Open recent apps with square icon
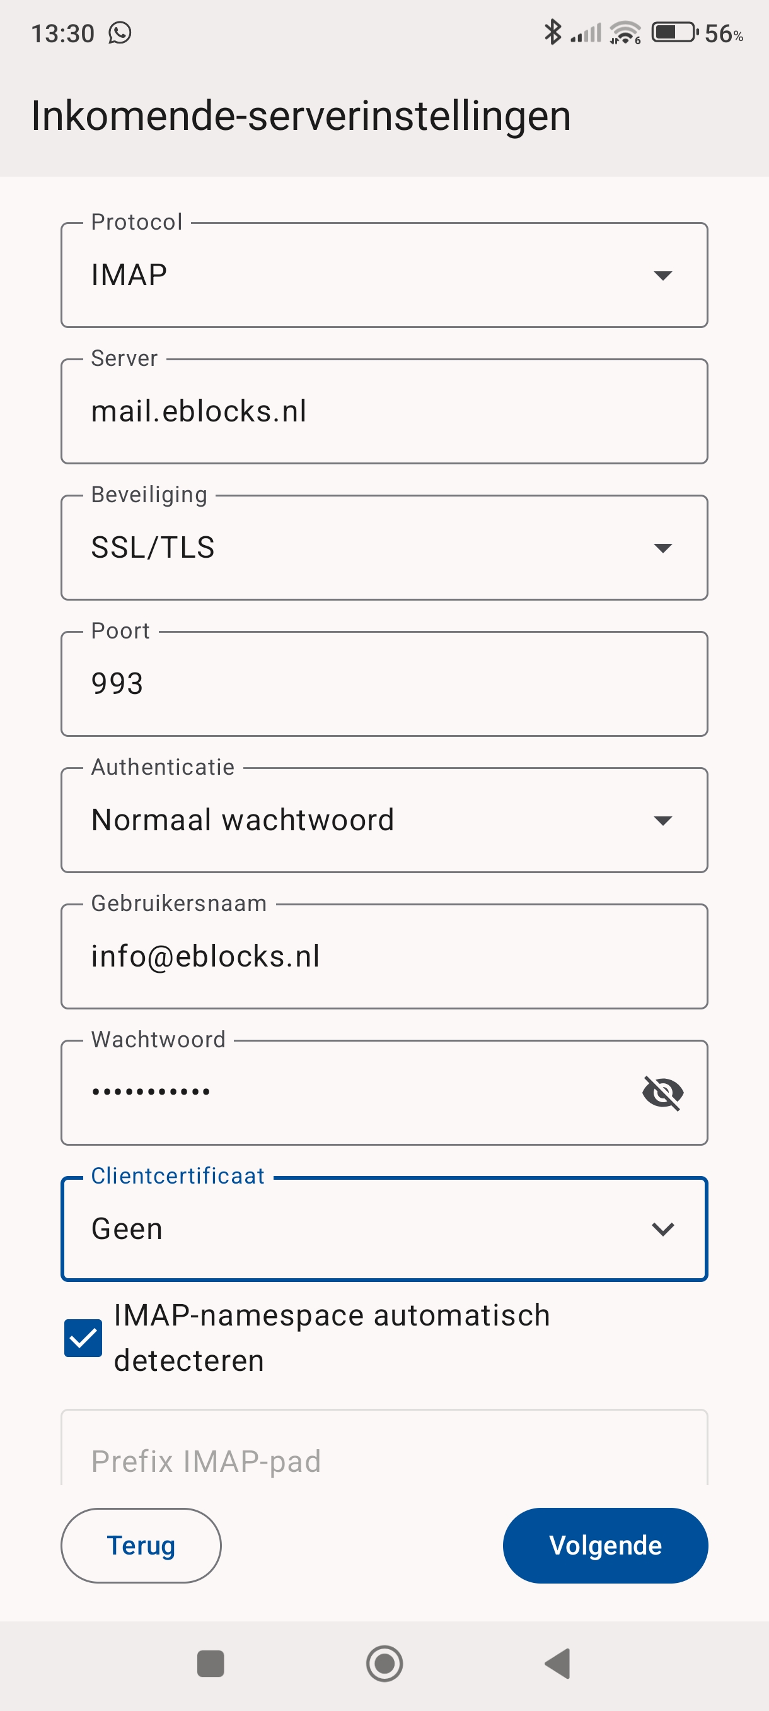This screenshot has width=769, height=1711. [x=211, y=1663]
